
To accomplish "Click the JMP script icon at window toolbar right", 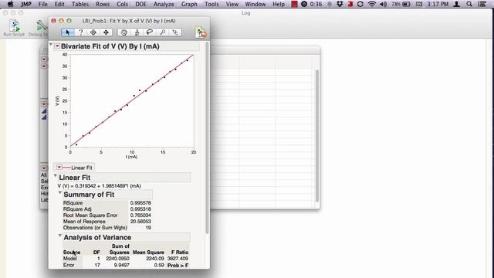I will tap(201, 32).
